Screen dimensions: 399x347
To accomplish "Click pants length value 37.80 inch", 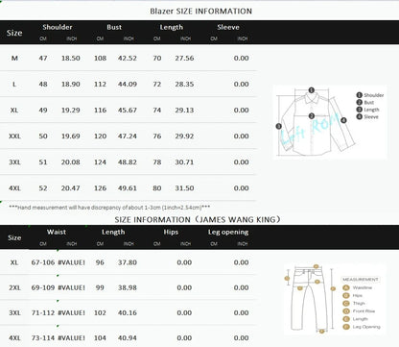I will (x=128, y=262).
